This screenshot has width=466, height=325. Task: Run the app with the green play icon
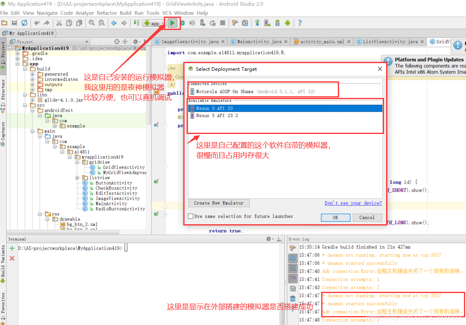tap(172, 23)
